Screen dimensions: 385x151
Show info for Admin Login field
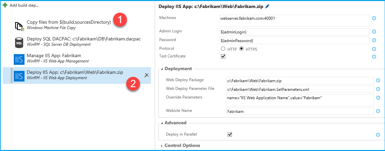point(374,31)
